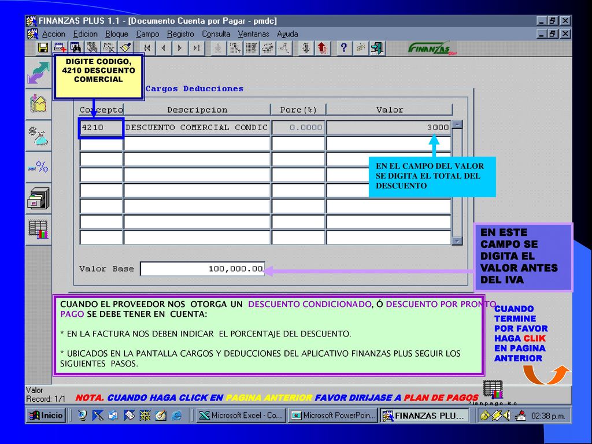This screenshot has width=592, height=444.
Task: Click the file cabinet sidebar icon
Action: click(38, 198)
